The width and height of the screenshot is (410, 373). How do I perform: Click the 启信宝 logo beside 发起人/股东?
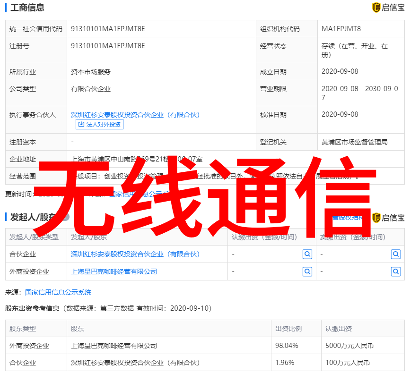click(x=388, y=218)
